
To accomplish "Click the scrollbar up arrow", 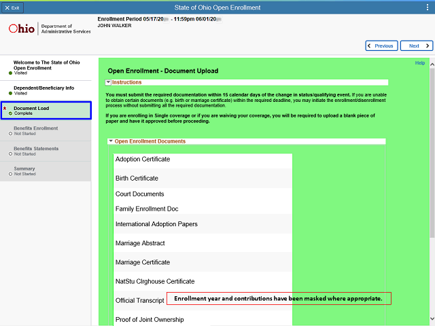I will click(432, 65).
